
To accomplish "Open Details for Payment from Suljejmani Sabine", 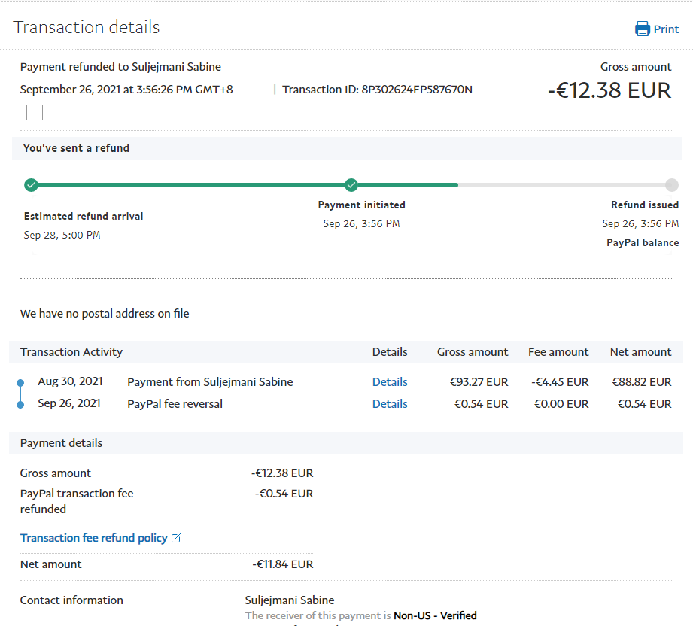I will (x=390, y=382).
